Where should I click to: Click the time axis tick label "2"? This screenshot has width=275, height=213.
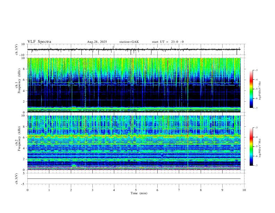coord(71,190)
